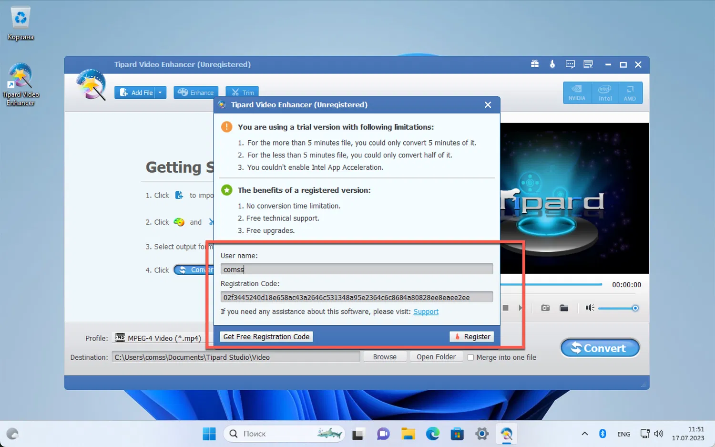Open the title bar menu list icon

(588, 64)
